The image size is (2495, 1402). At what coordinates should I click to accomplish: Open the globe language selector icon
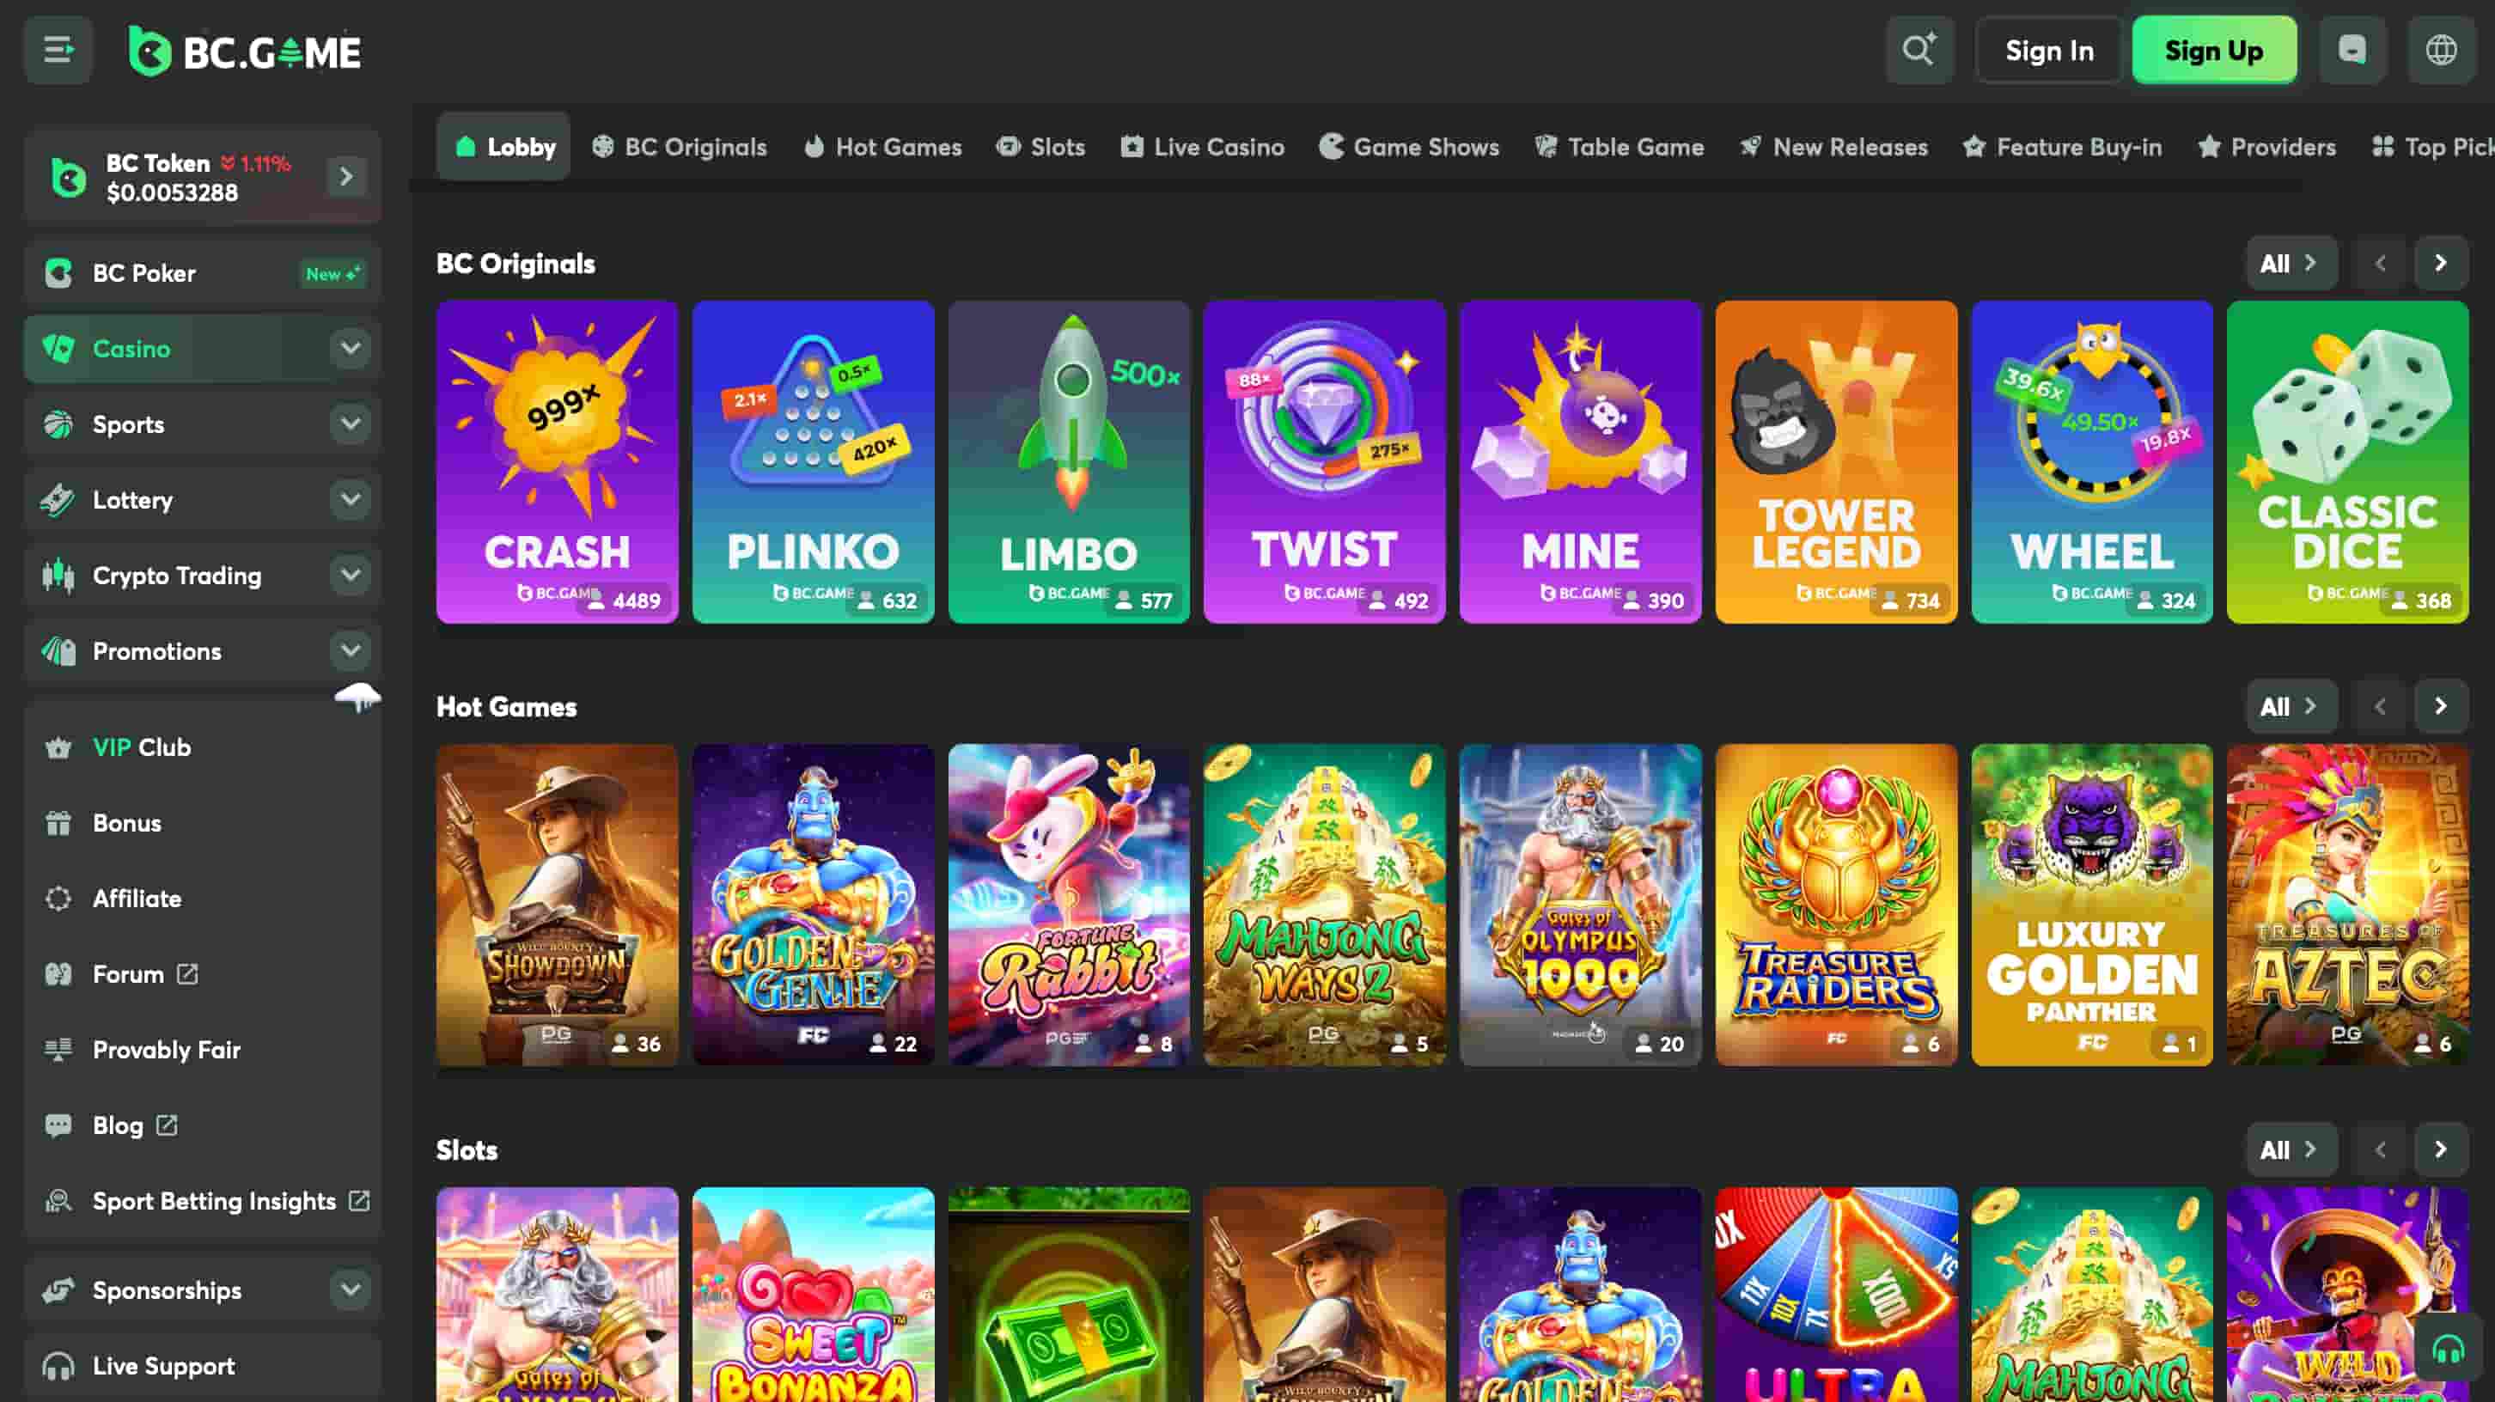click(x=2441, y=49)
